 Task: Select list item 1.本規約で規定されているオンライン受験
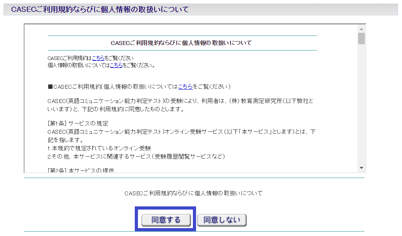click(x=99, y=148)
